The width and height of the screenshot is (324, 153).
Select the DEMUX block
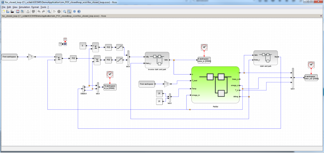[x=84, y=89]
